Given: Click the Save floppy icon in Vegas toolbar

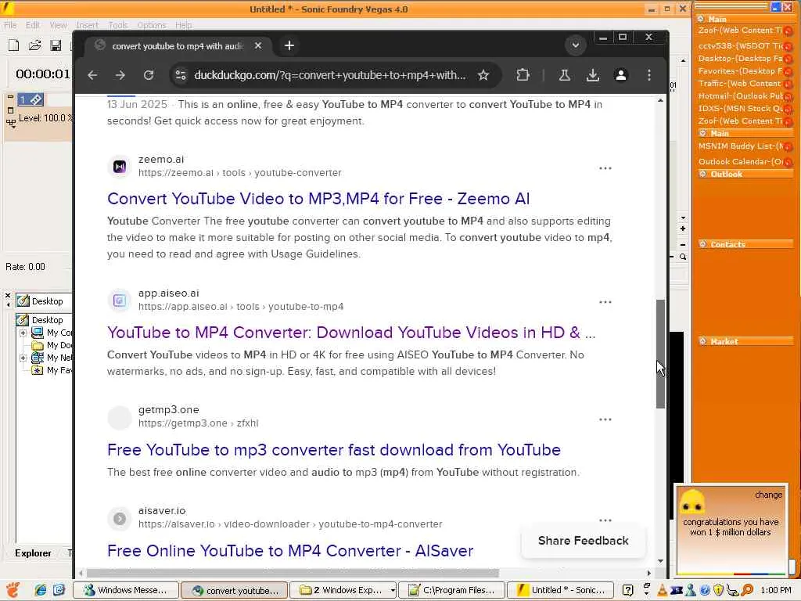Looking at the screenshot, I should (56, 45).
